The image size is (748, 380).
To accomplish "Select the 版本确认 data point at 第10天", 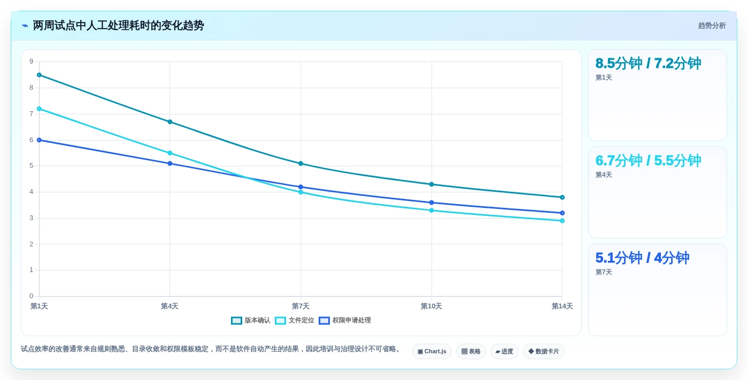I will (x=431, y=184).
